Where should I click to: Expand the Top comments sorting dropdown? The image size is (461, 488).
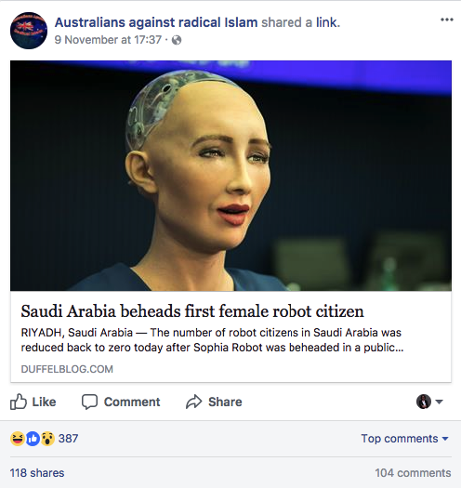pyautogui.click(x=404, y=439)
